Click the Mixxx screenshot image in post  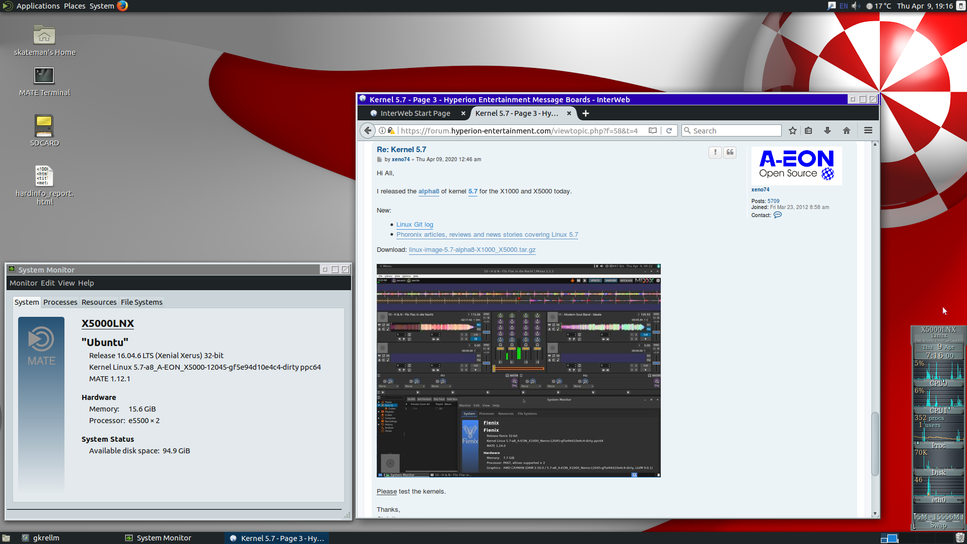pos(519,370)
